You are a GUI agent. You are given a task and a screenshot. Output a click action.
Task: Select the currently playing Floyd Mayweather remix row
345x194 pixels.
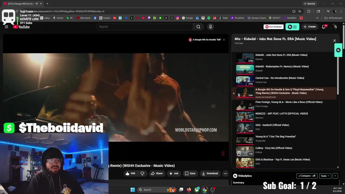click(285, 93)
